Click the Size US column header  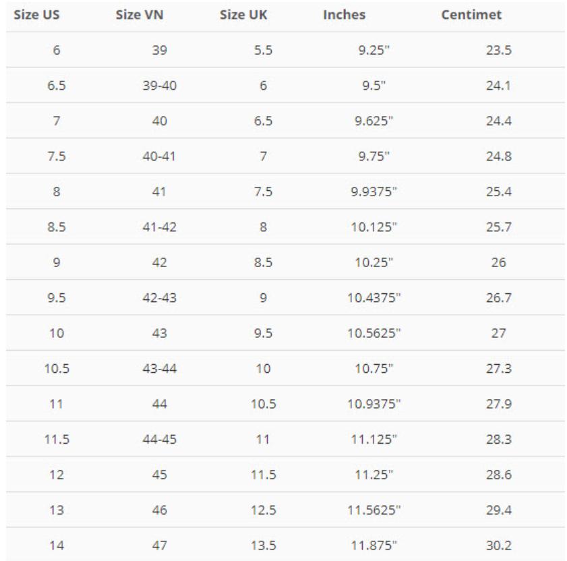pos(34,16)
